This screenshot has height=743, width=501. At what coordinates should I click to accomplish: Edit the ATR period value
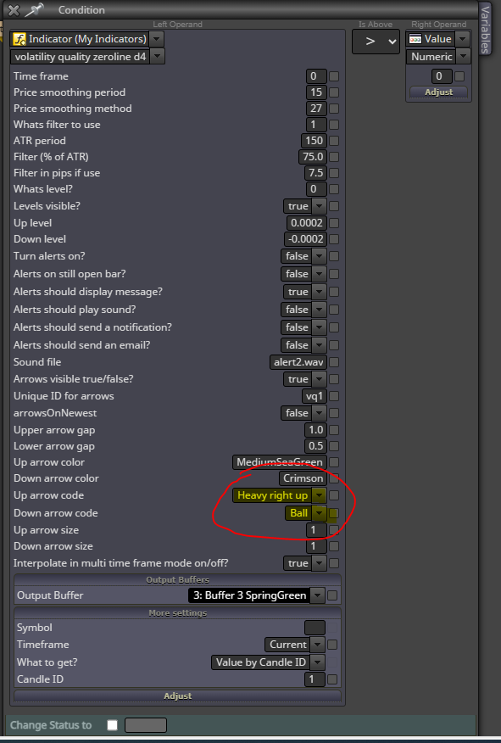314,140
